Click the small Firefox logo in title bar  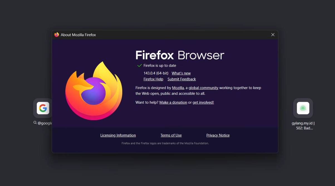pos(57,35)
